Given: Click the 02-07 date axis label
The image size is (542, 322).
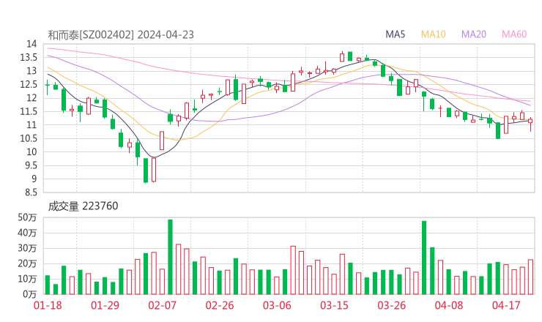Looking at the screenshot, I should (x=162, y=305).
